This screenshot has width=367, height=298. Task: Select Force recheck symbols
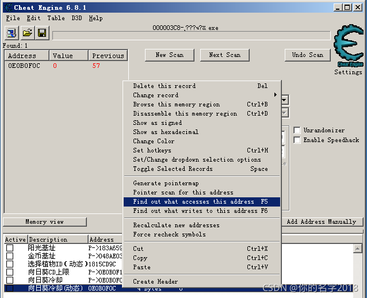click(x=202, y=234)
